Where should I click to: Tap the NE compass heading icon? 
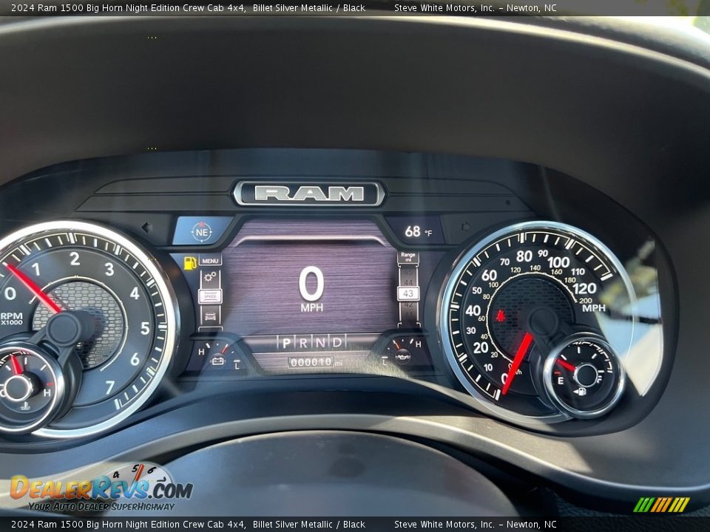[x=201, y=232]
